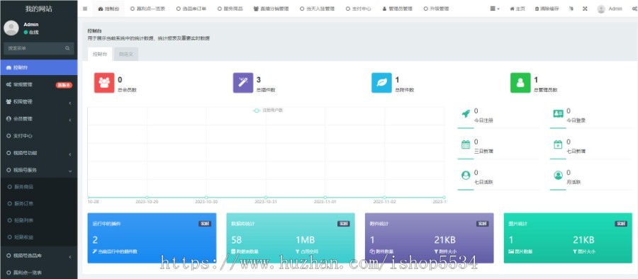Image resolution: width=638 pixels, height=279 pixels.
Task: Select the 自定义 tab under the page header
Action: 126,54
